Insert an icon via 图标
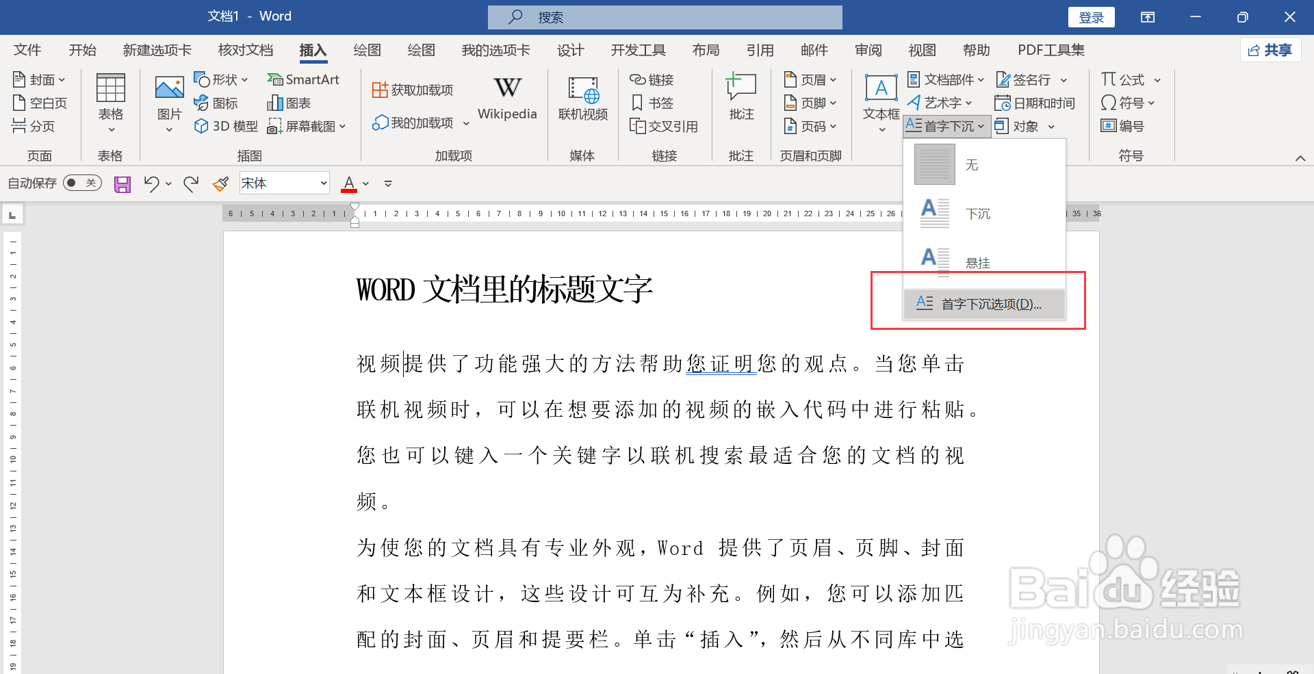Screen dimensions: 1314x674 (216, 103)
